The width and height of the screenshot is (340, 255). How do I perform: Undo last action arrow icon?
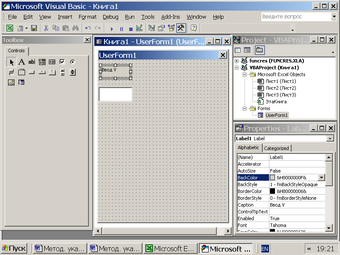(x=88, y=28)
